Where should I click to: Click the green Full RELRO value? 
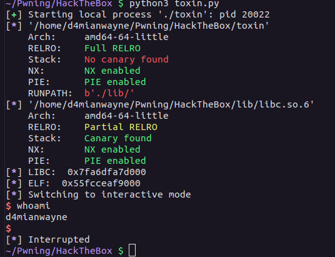click(x=112, y=49)
